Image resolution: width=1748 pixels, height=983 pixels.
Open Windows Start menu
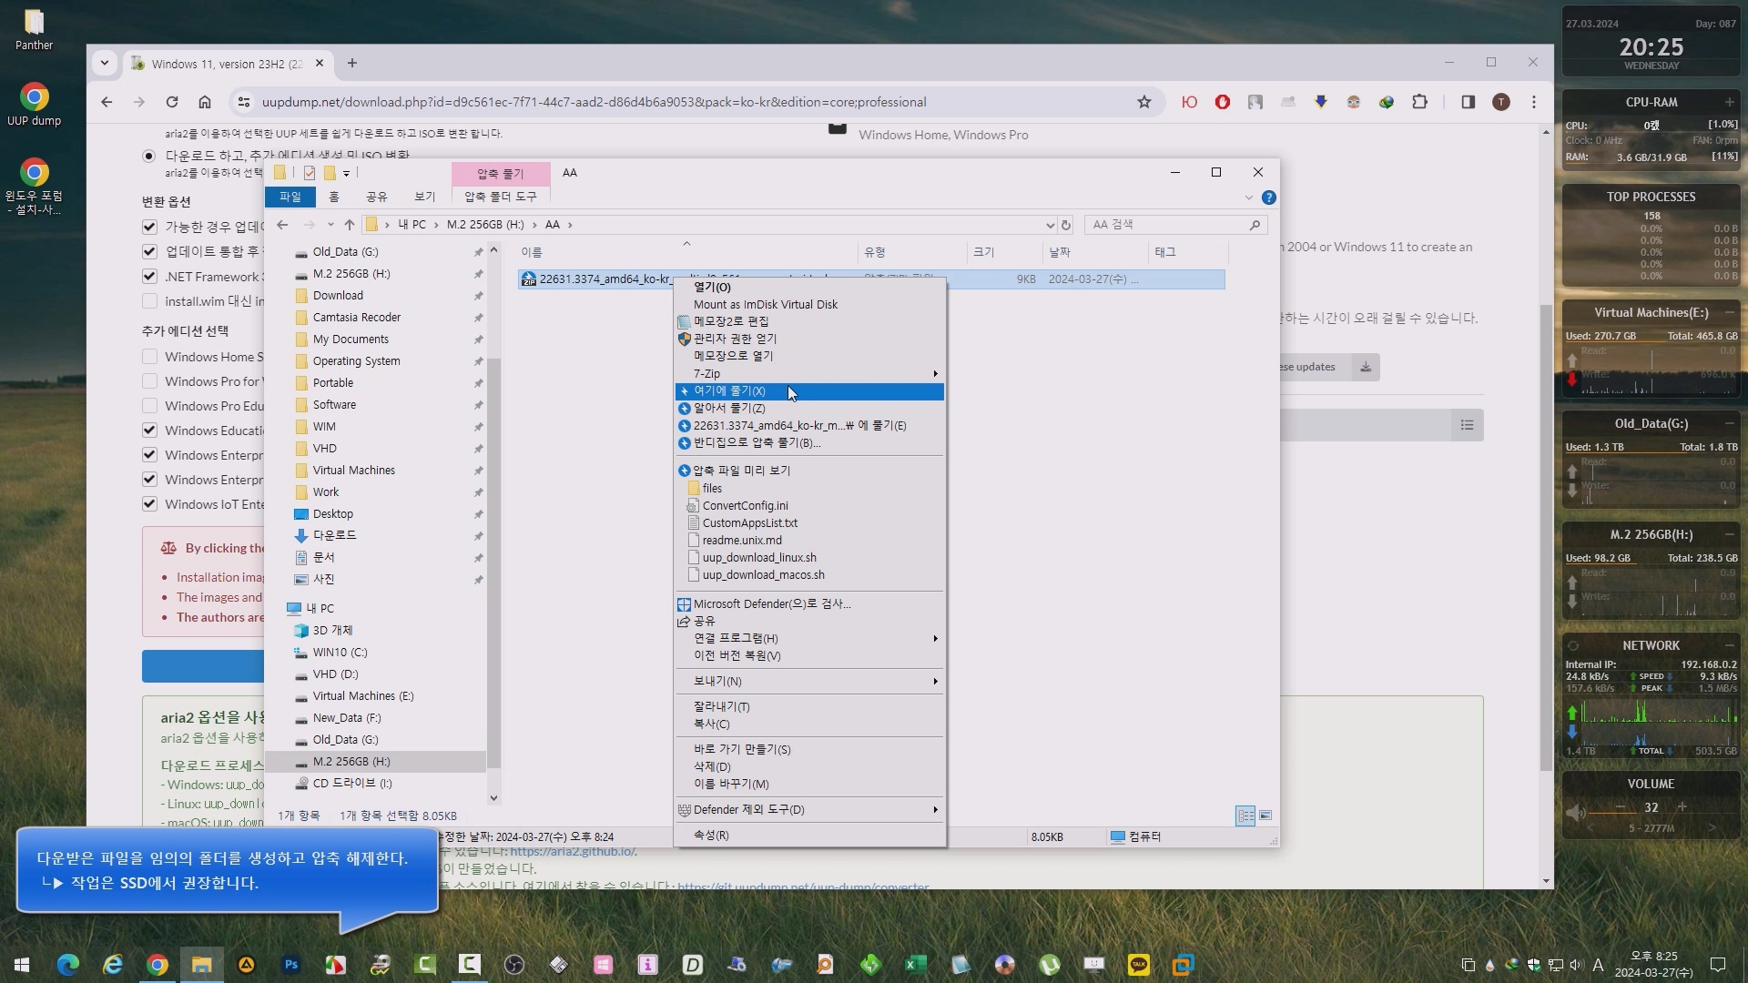point(22,965)
